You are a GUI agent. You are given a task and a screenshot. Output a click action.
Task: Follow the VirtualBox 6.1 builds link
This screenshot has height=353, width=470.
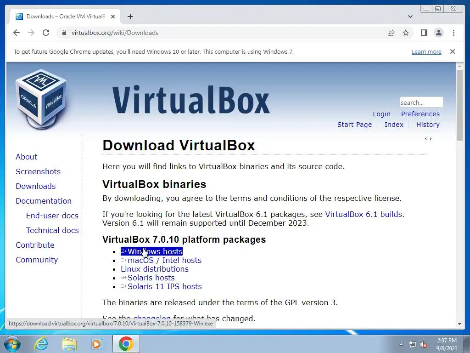[364, 214]
